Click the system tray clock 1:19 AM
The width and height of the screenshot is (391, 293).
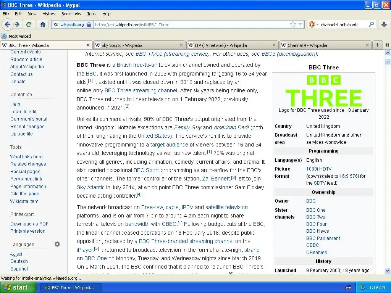pos(377,287)
